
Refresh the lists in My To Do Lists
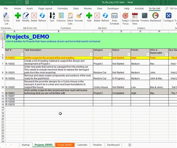point(42,17)
